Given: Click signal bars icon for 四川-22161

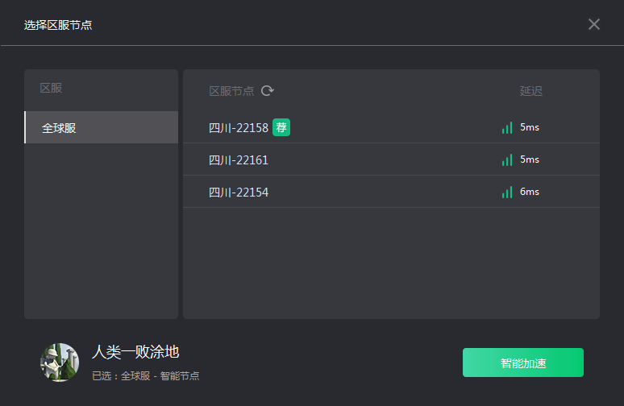Looking at the screenshot, I should (507, 159).
